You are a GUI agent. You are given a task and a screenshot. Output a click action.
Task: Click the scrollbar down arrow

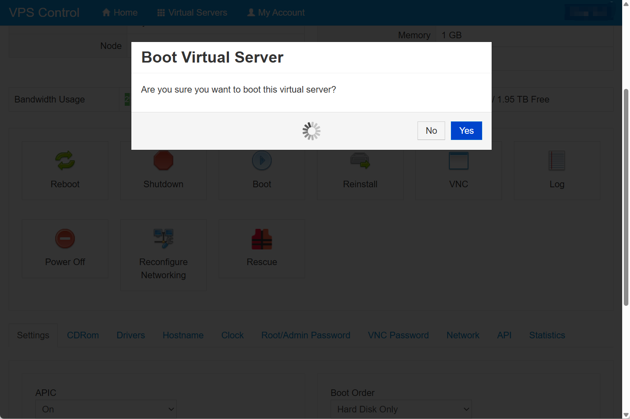click(x=626, y=415)
